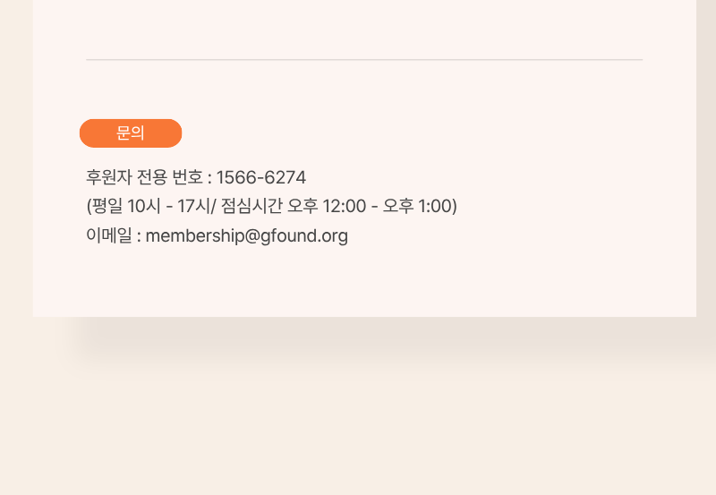Click the 오후 1:00) end time
Image resolution: width=716 pixels, height=495 pixels.
[x=420, y=206]
